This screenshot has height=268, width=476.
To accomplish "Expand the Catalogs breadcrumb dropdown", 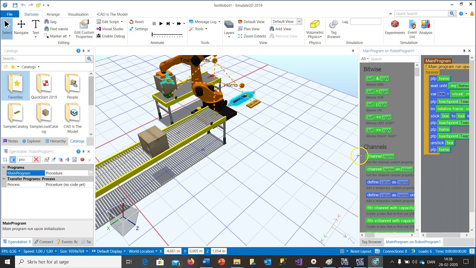I will pyautogui.click(x=38, y=67).
